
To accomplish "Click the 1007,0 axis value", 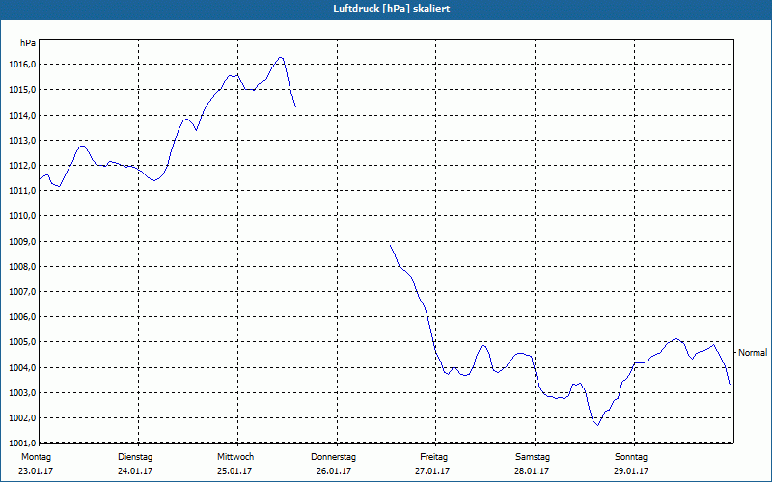I will point(22,292).
